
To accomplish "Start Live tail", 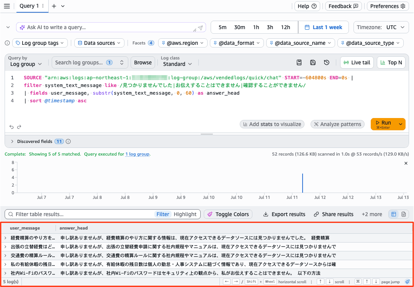I will (357, 62).
